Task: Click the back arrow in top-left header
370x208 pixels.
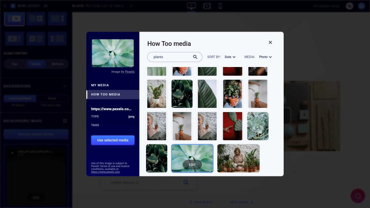Action: click(5, 6)
